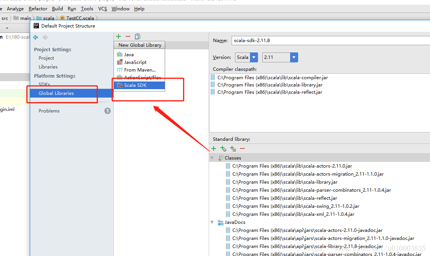Open the Refactor menu
Viewport: 430px width, 256px height.
click(38, 9)
